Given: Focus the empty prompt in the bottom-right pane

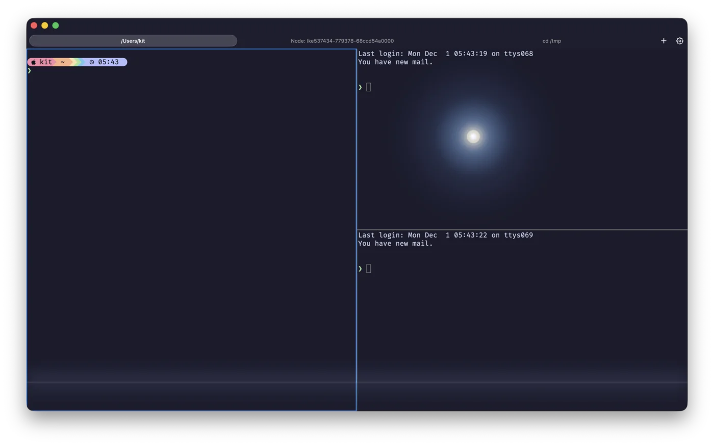Looking at the screenshot, I should click(x=368, y=269).
